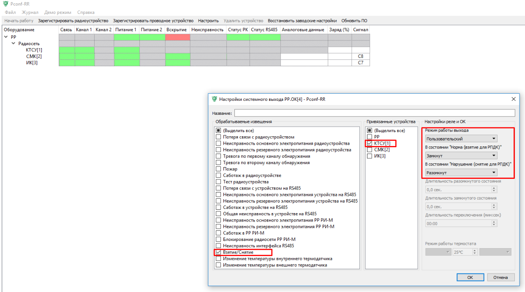Collapse the PP tree node
Screen dimensions: 525x292
(6, 37)
